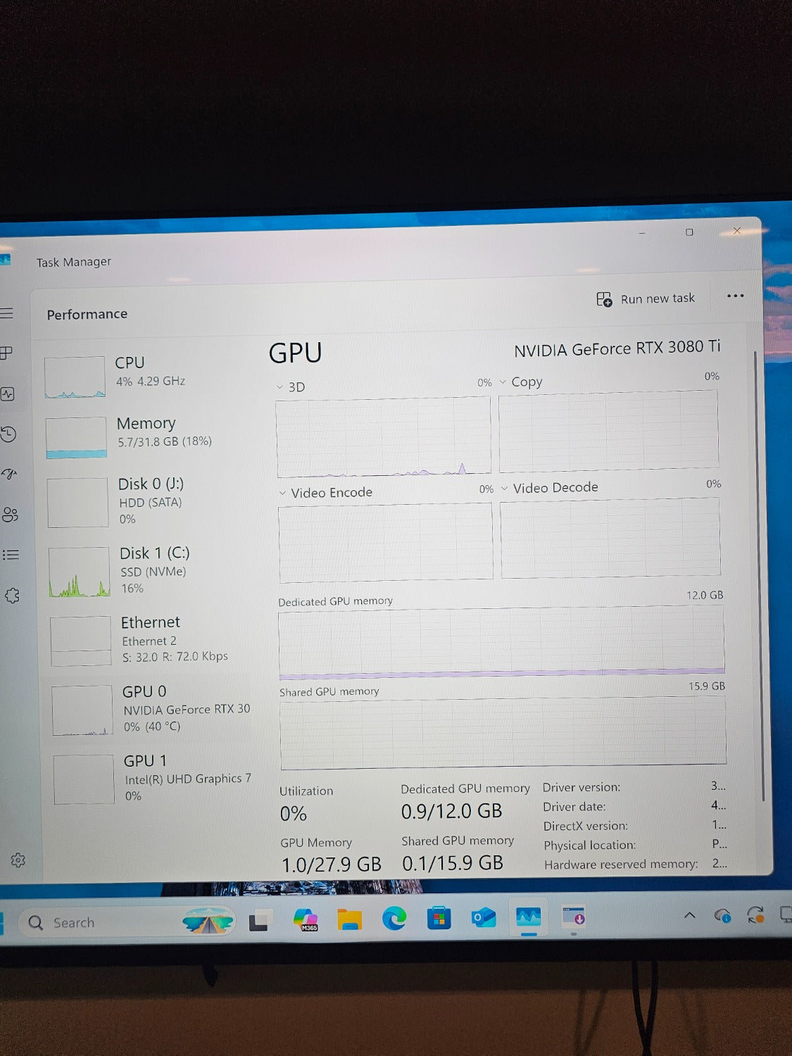The height and width of the screenshot is (1056, 792).
Task: Click the "Driver version:" label
Action: [582, 788]
